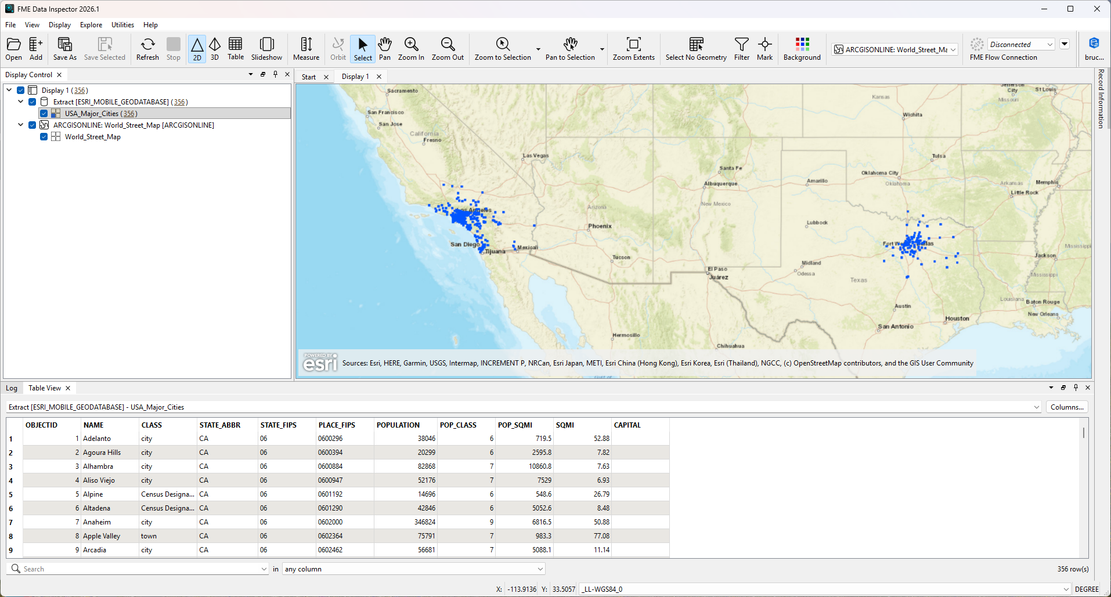Close the Display 1 tab
This screenshot has height=597, width=1111.
[x=379, y=77]
